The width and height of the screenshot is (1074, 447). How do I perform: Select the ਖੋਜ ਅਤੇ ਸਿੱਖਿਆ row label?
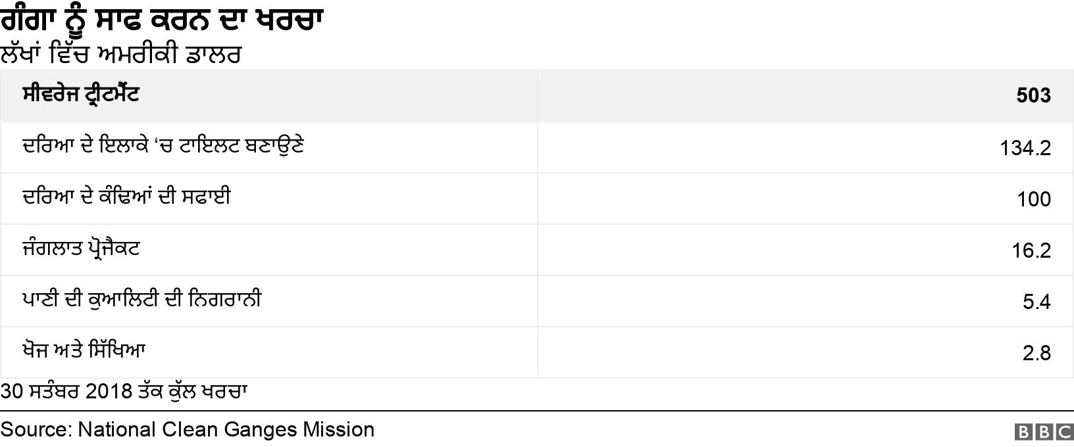84,351
